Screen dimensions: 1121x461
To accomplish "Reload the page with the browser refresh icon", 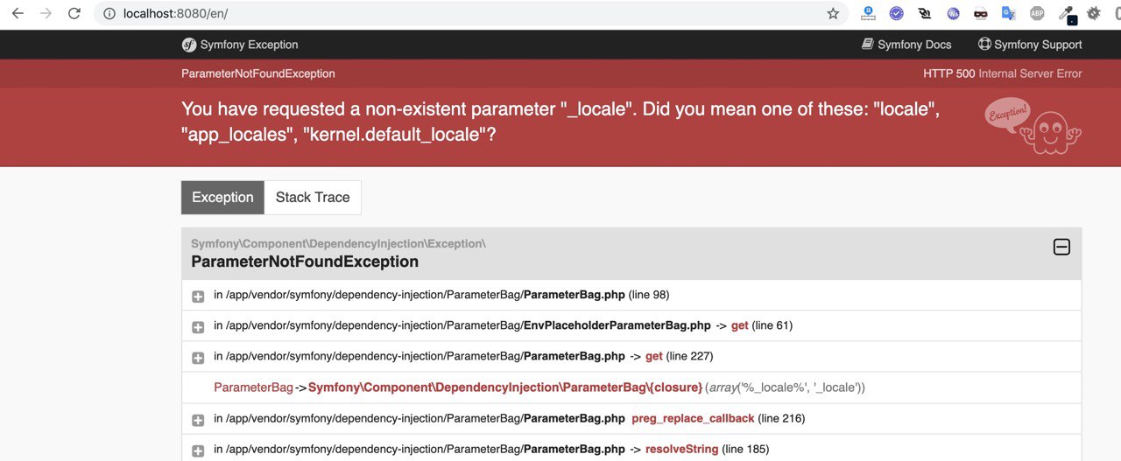I will [74, 14].
